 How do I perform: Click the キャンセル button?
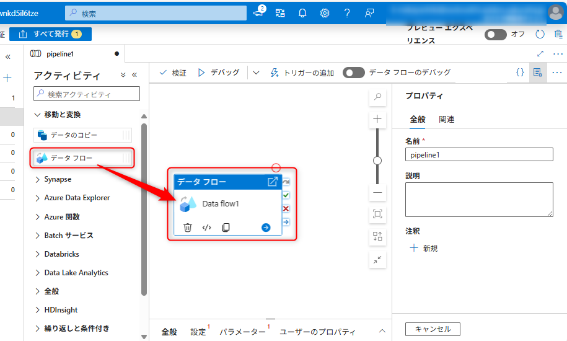coord(433,329)
